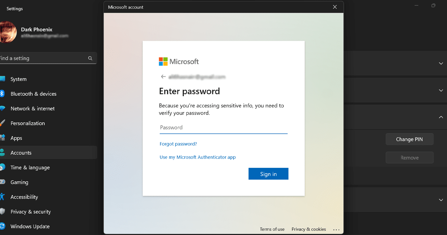Click the Personalization paintbrush icon

tap(2, 123)
